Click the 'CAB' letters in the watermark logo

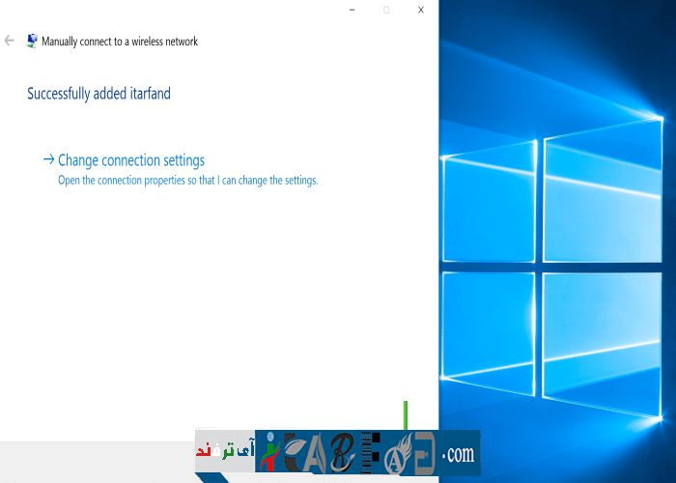click(319, 452)
